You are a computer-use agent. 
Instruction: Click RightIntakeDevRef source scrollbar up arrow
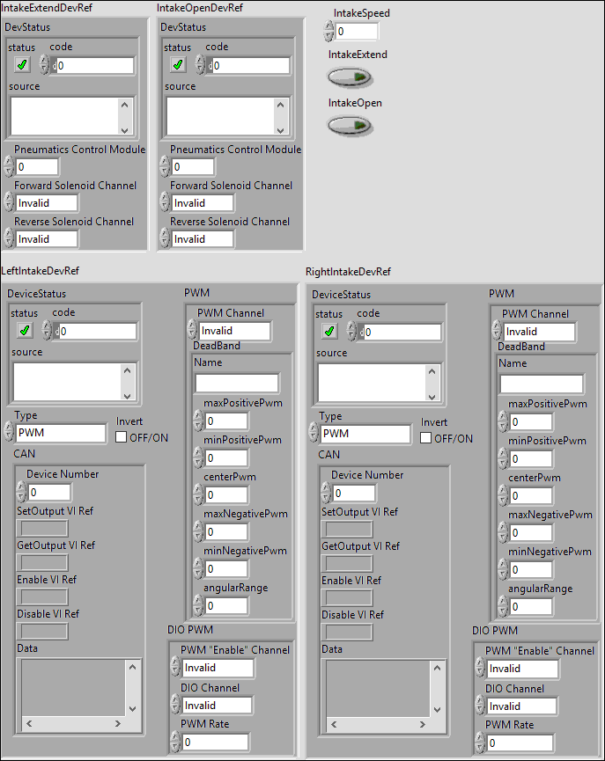pos(432,371)
